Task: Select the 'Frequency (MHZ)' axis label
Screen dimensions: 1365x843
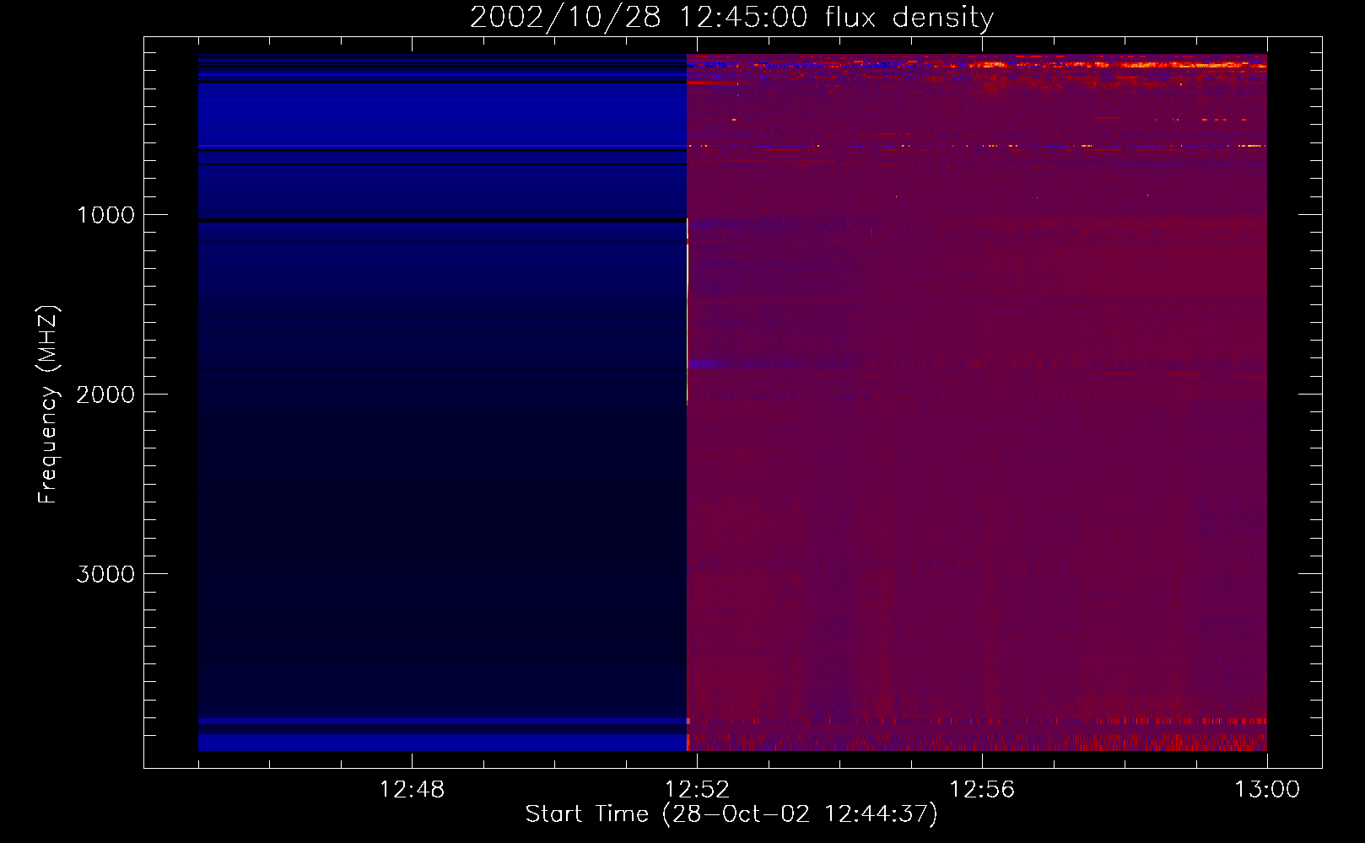Action: click(49, 405)
